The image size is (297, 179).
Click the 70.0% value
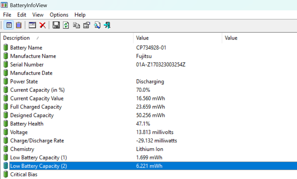tap(143, 90)
